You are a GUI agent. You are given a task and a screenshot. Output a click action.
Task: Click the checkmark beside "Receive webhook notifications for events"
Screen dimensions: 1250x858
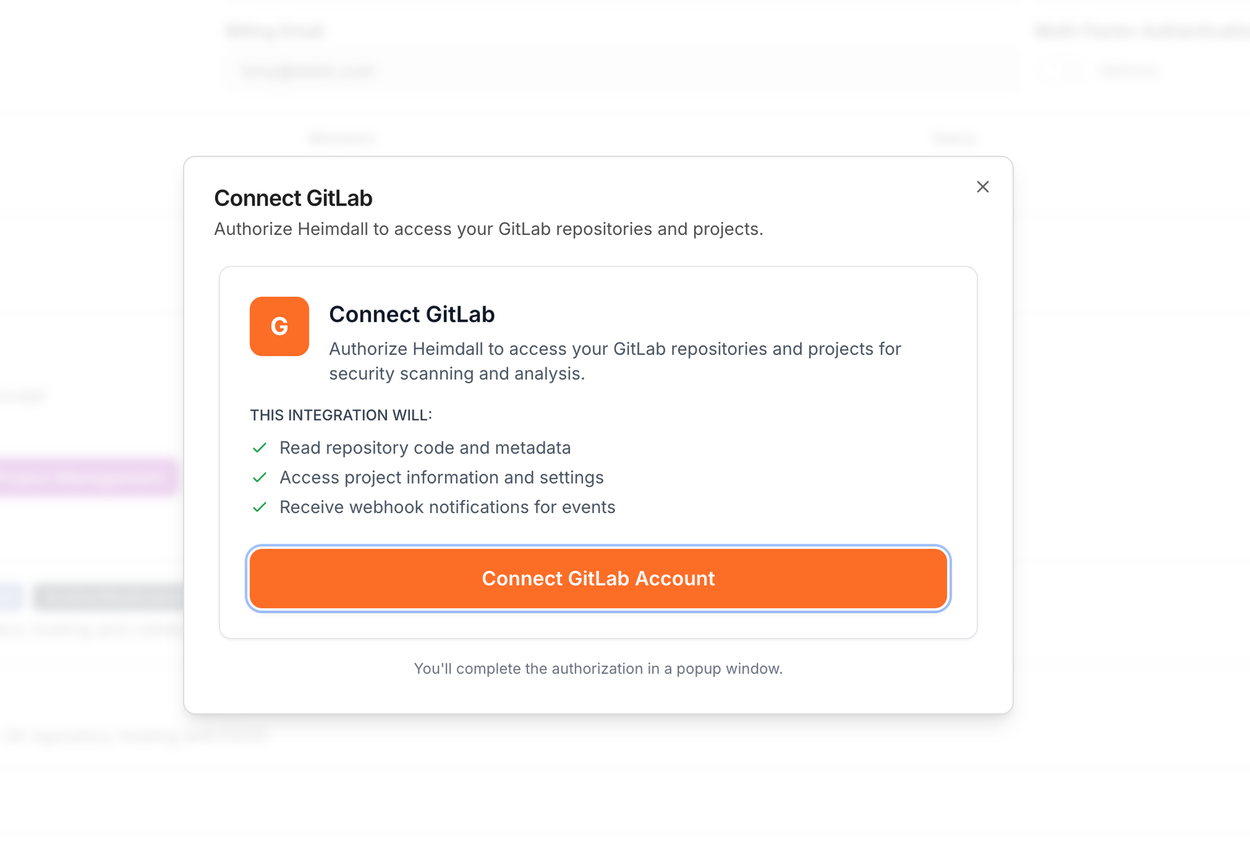point(259,507)
